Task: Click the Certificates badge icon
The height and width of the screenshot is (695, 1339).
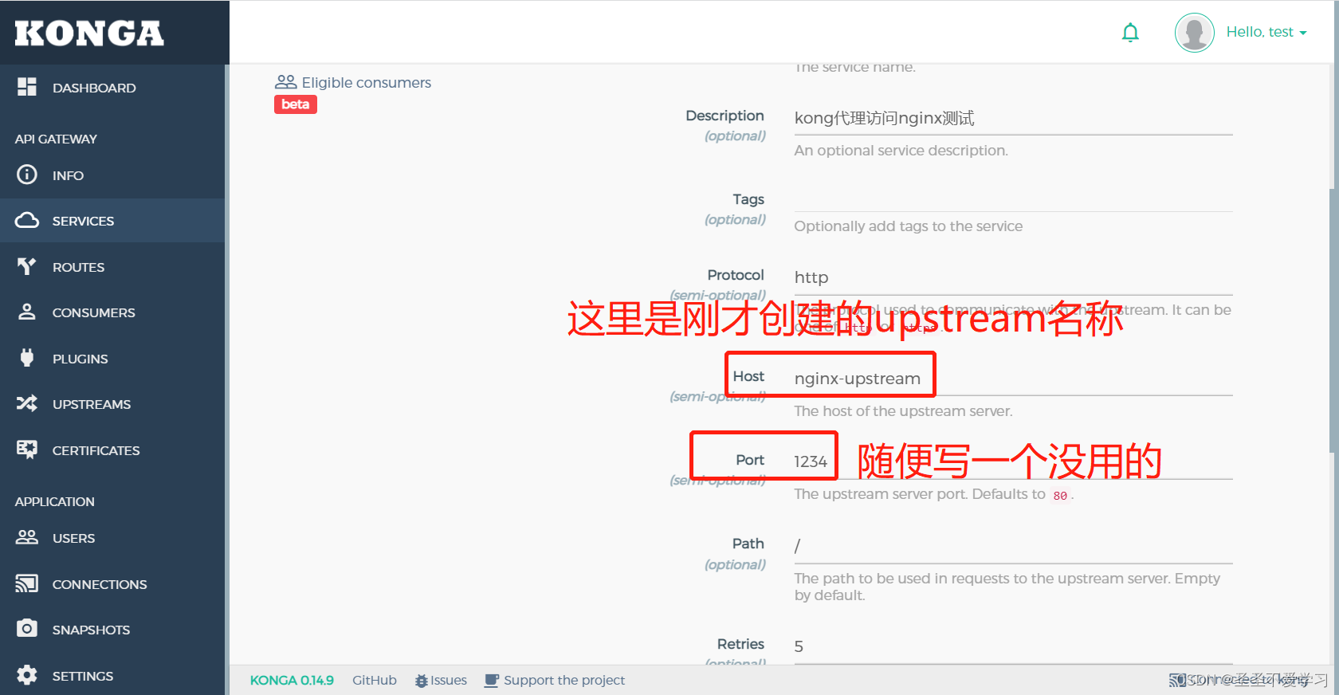Action: point(27,450)
